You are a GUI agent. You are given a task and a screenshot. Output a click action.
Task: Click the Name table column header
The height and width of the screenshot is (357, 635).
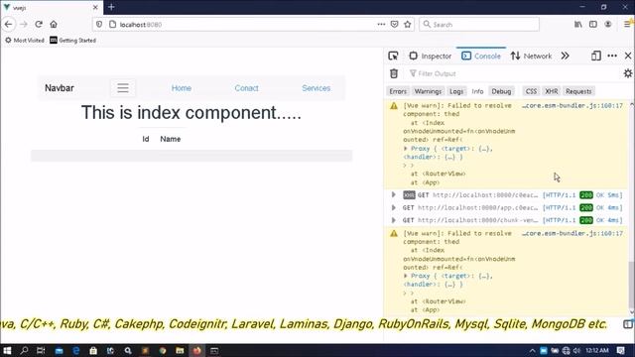pyautogui.click(x=170, y=139)
